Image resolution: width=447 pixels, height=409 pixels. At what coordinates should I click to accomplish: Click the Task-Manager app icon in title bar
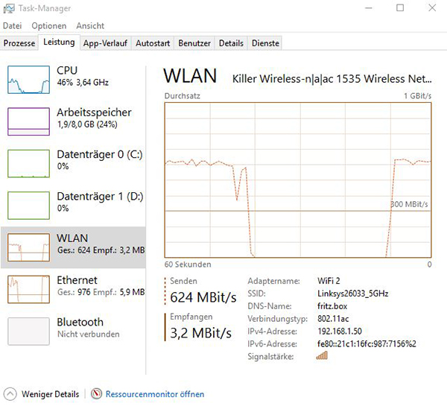click(8, 8)
